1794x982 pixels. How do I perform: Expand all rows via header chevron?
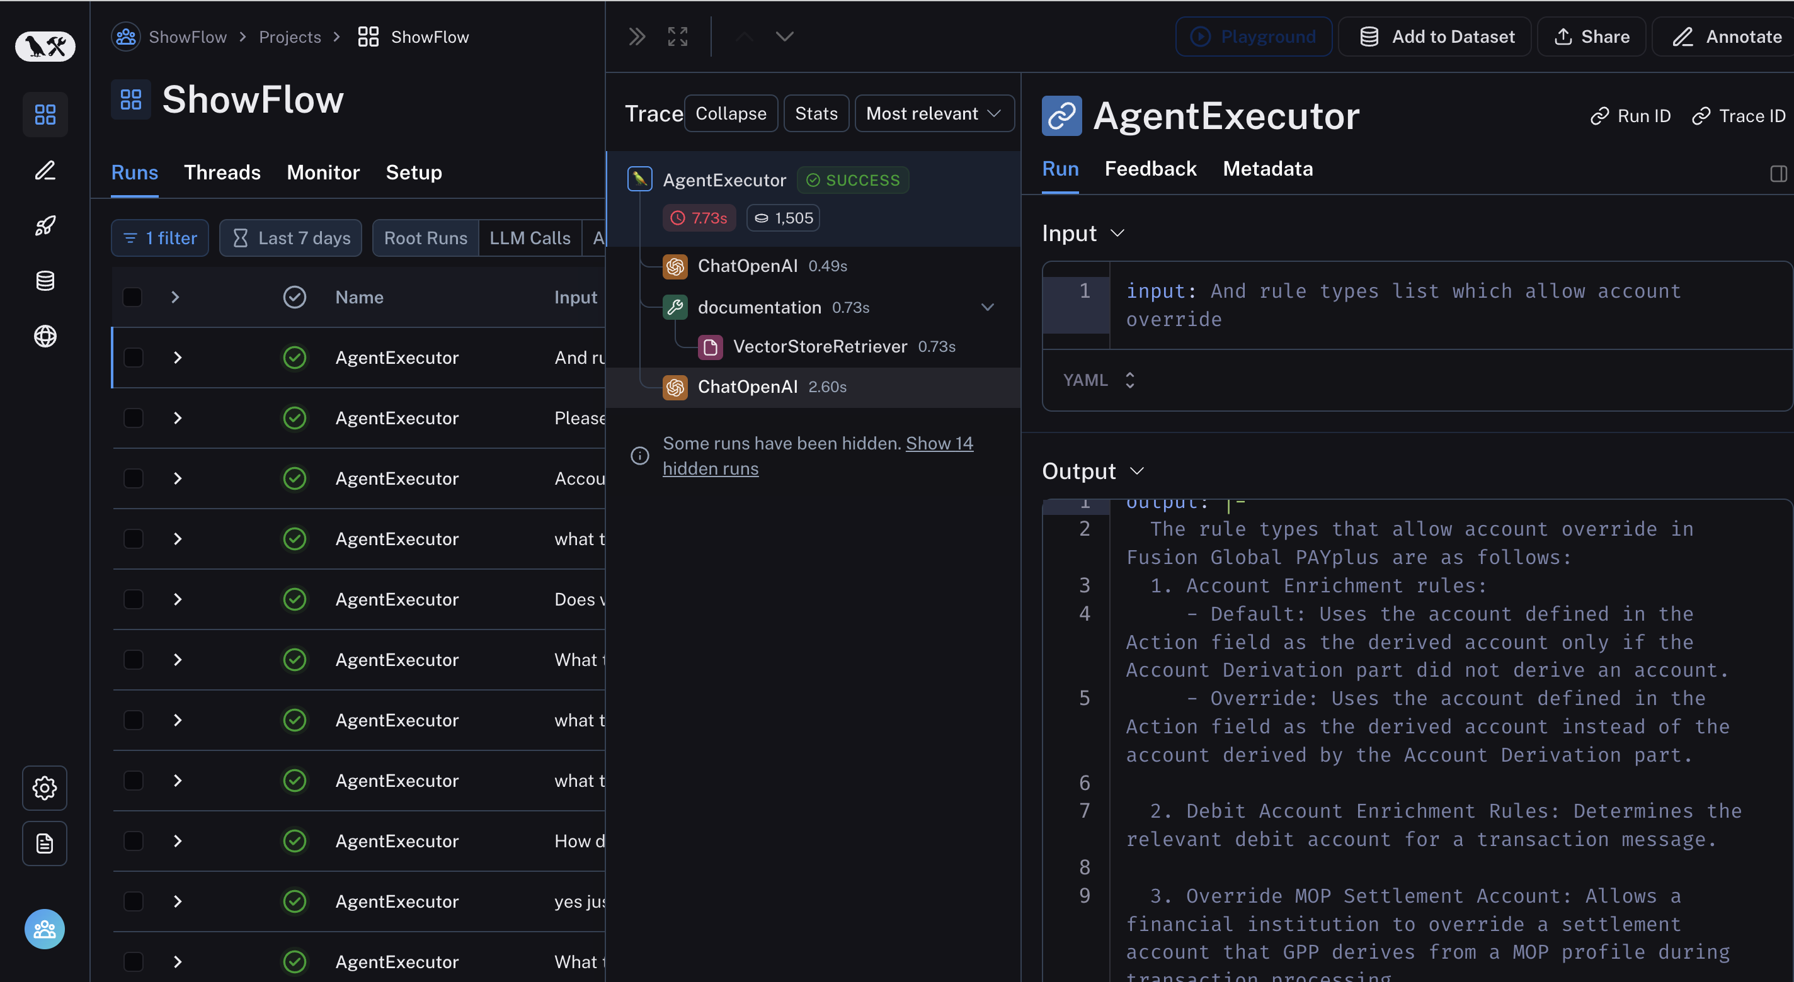pos(176,297)
